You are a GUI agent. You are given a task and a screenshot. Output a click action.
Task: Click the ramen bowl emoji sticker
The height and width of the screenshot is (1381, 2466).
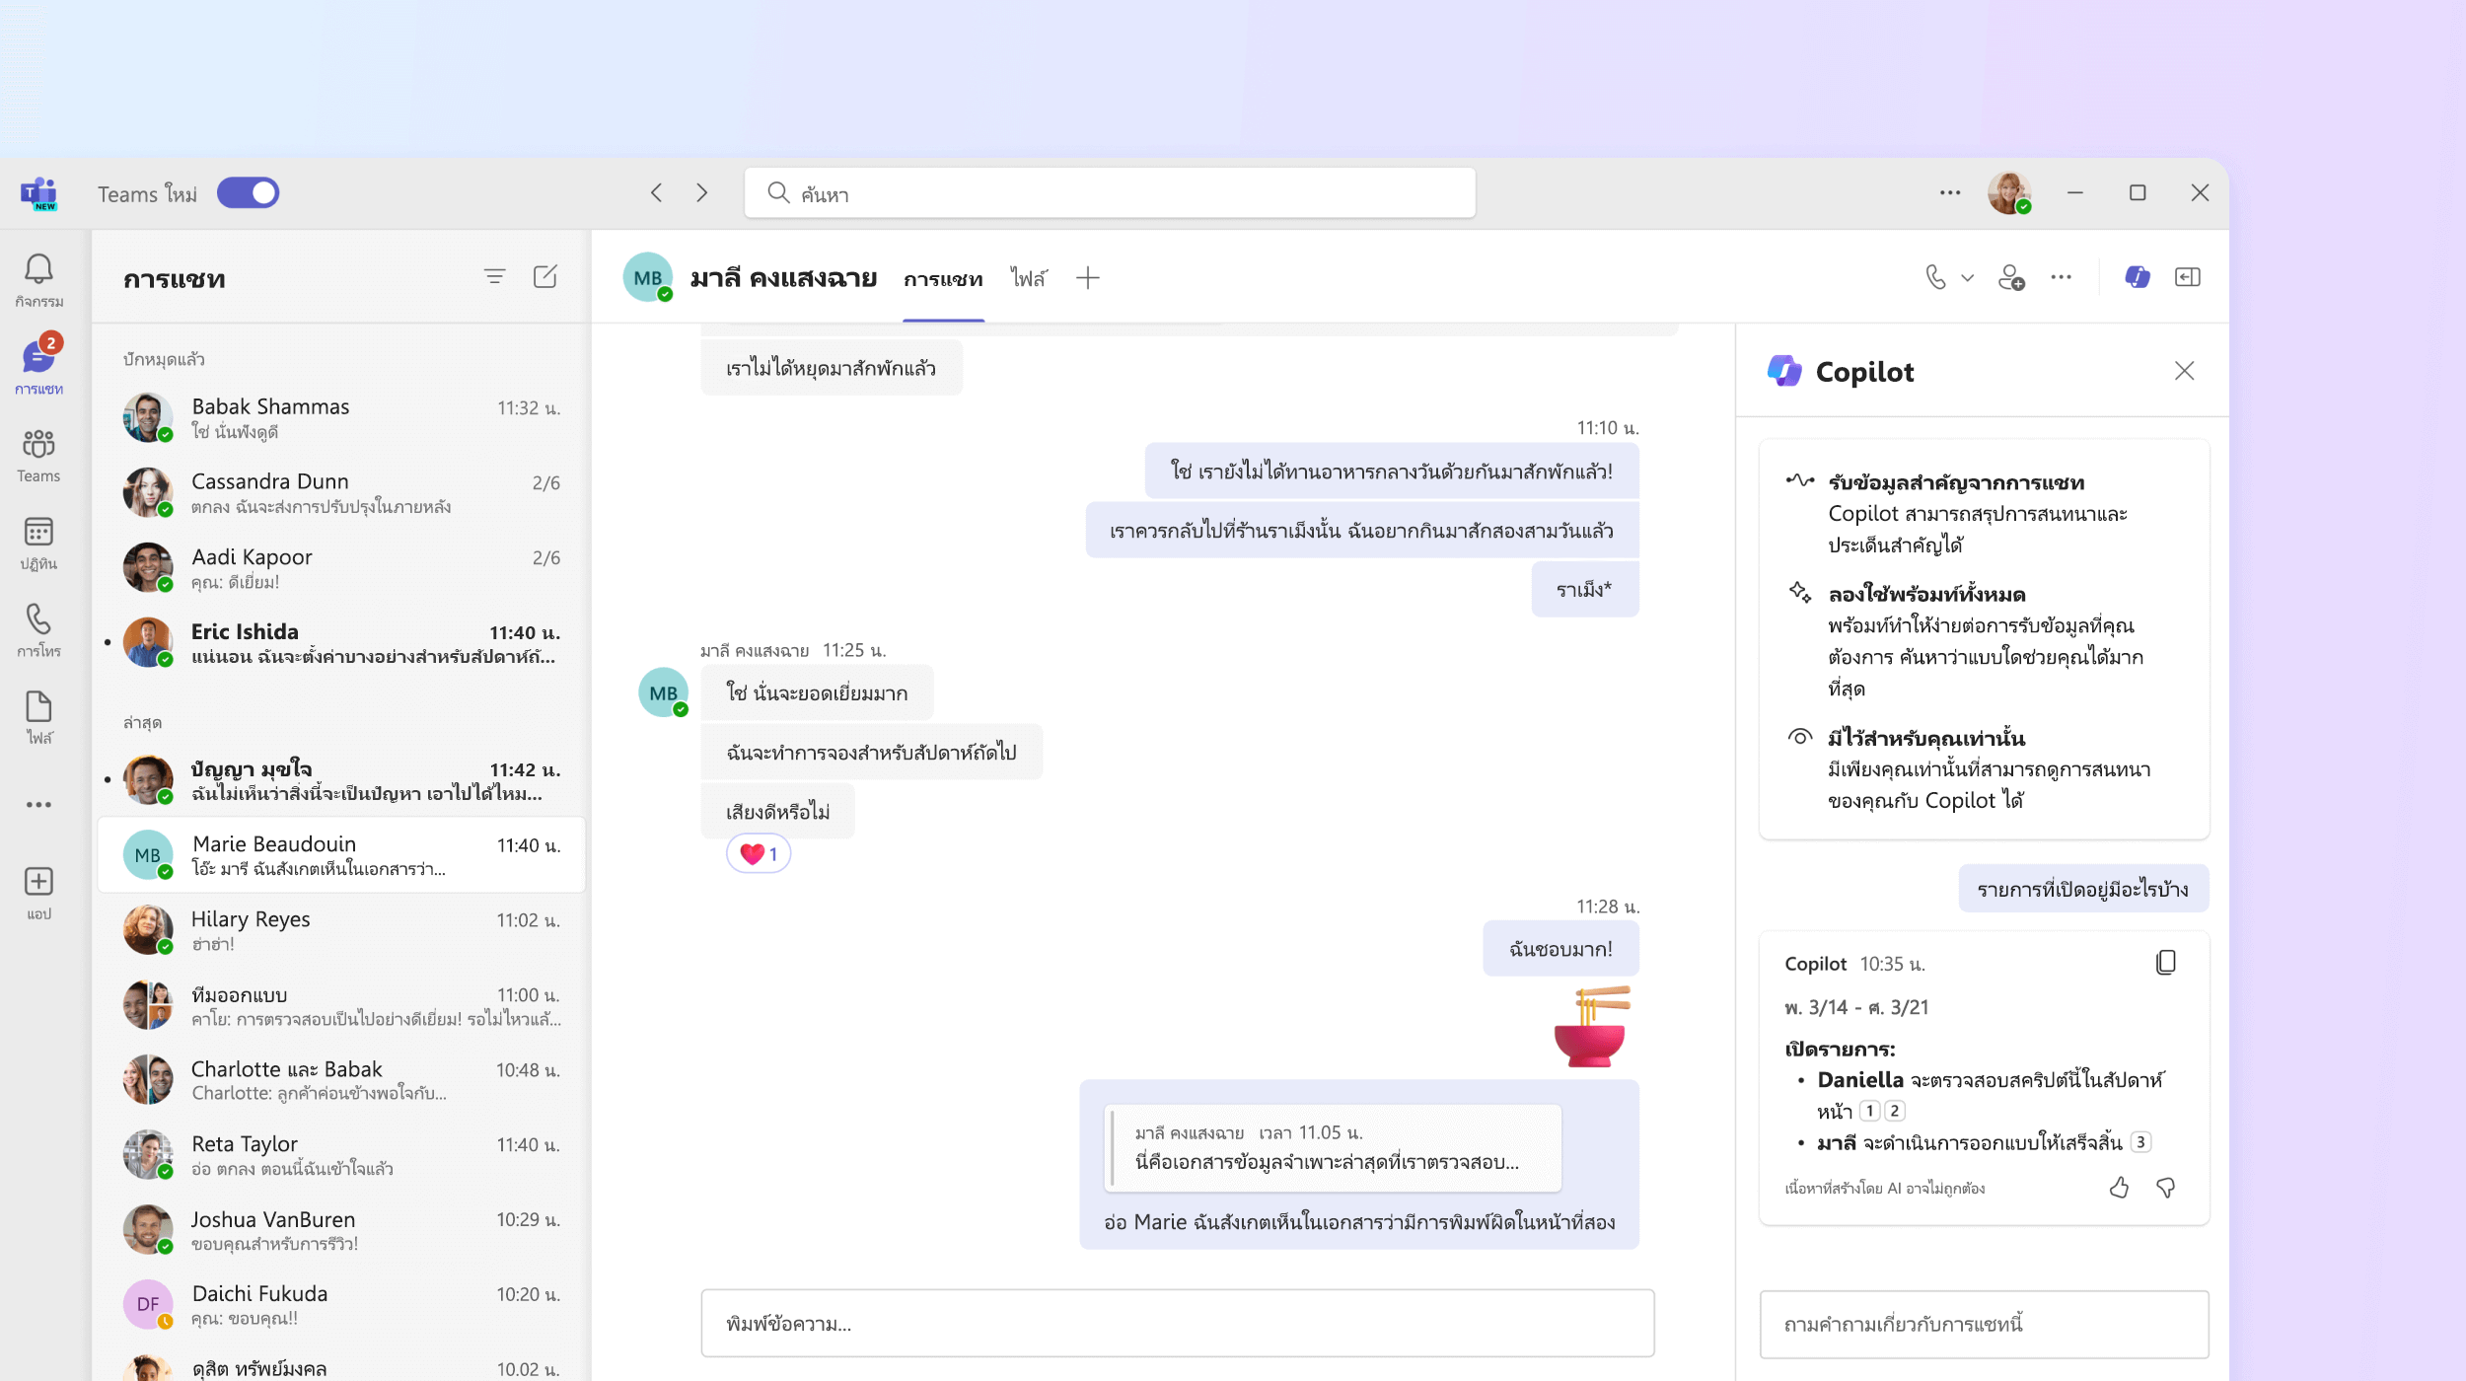click(1592, 1027)
